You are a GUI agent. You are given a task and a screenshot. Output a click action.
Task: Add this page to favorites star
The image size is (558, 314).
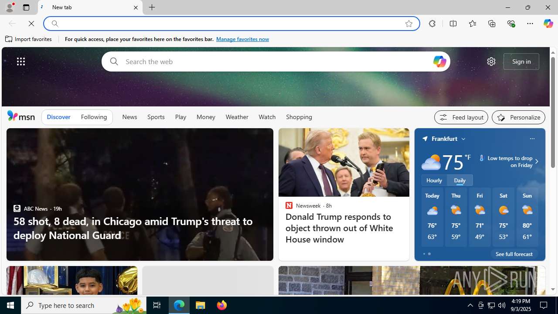coord(409,24)
